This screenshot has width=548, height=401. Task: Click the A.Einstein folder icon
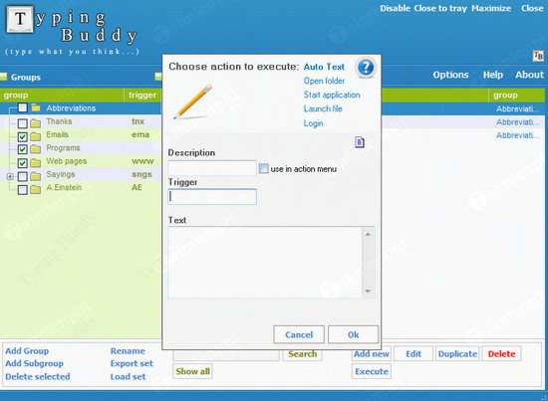click(x=35, y=189)
